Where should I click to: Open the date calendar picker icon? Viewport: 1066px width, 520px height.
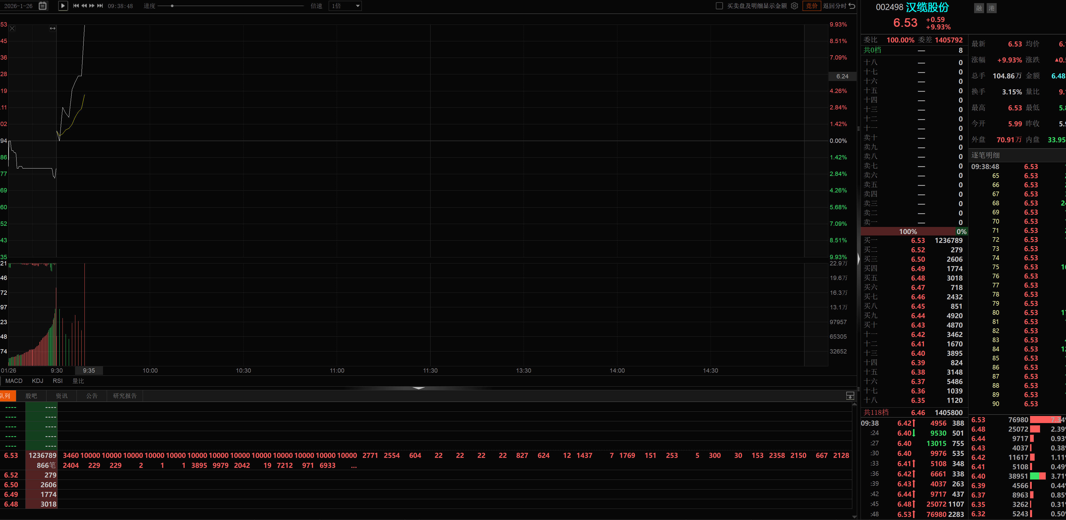pyautogui.click(x=43, y=6)
